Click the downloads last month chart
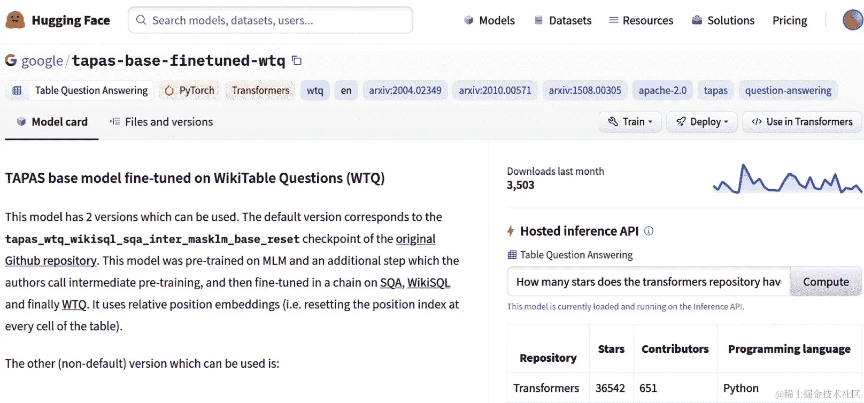Screen dimensions: 864x403 pyautogui.click(x=787, y=179)
